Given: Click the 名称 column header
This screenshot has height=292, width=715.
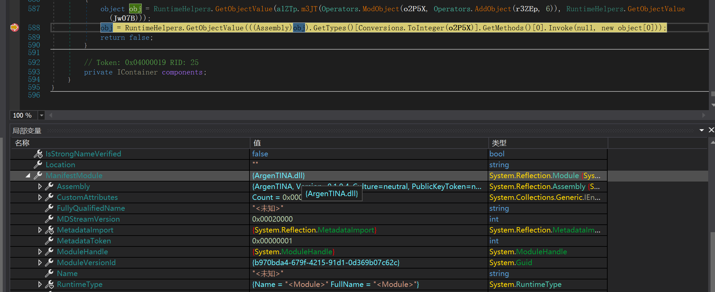Looking at the screenshot, I should (x=130, y=143).
